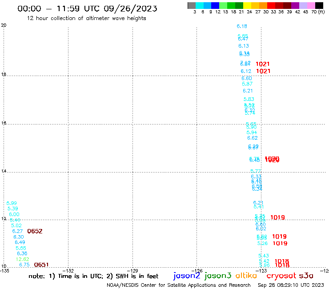This screenshot has width=329, height=289.
Task: Select the jason2 satellite legend label
Action: click(187, 276)
